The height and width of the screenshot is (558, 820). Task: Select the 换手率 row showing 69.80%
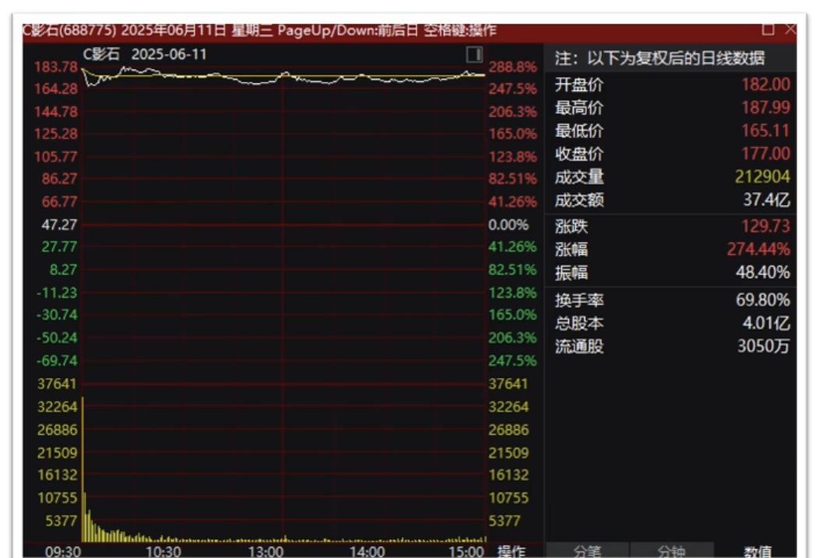tap(670, 300)
